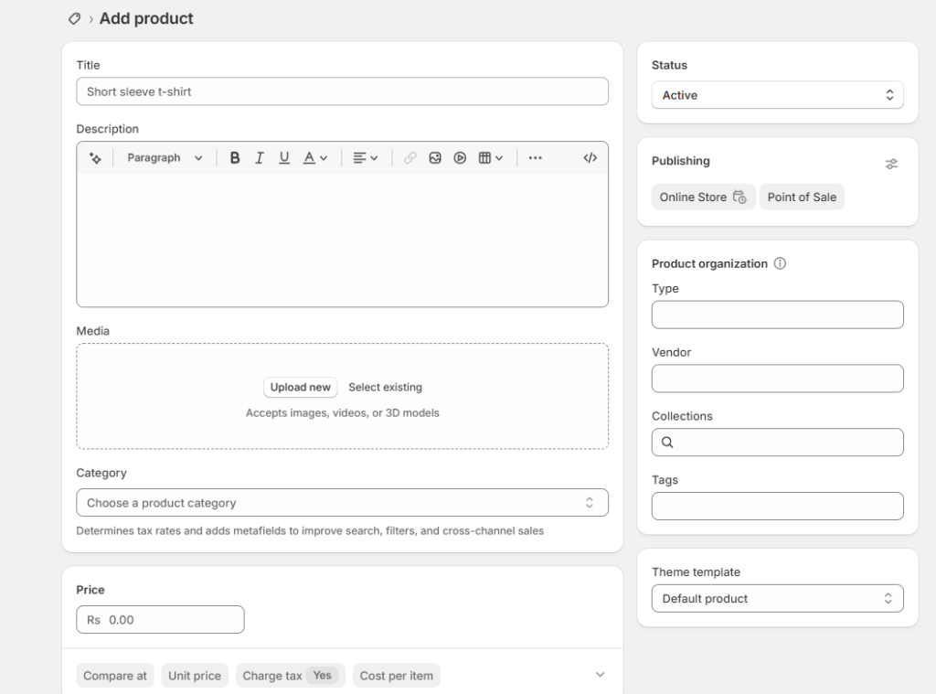
Task: Click the insert video icon
Action: [x=460, y=157]
